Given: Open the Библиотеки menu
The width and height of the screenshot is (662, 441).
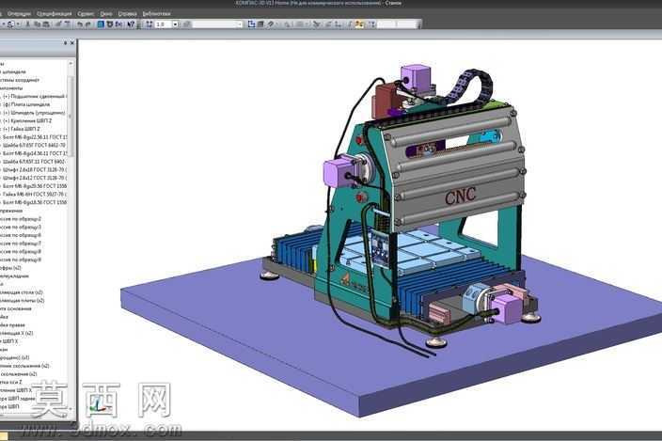Looking at the screenshot, I should (x=156, y=13).
